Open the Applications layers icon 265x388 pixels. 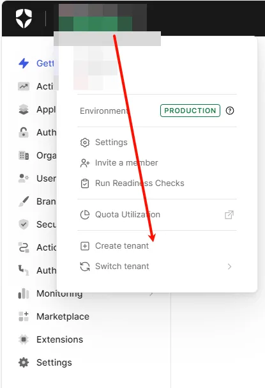click(24, 109)
